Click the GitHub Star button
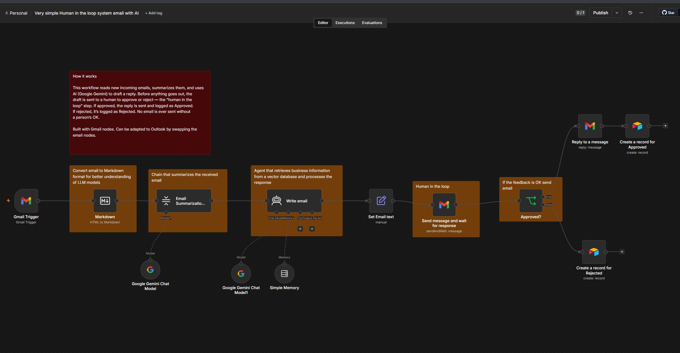 668,13
